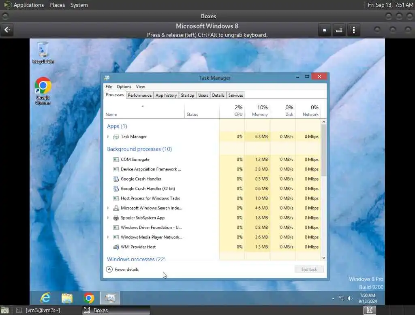Click the Boxes square display button
The height and width of the screenshot is (315, 415).
325,30
